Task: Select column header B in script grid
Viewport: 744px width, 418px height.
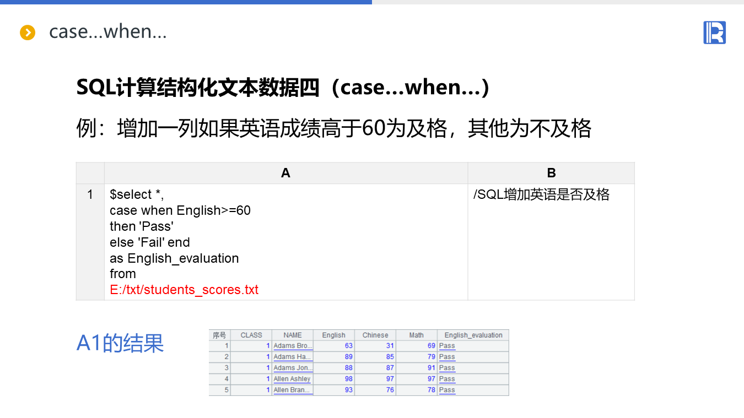Action: pos(551,173)
